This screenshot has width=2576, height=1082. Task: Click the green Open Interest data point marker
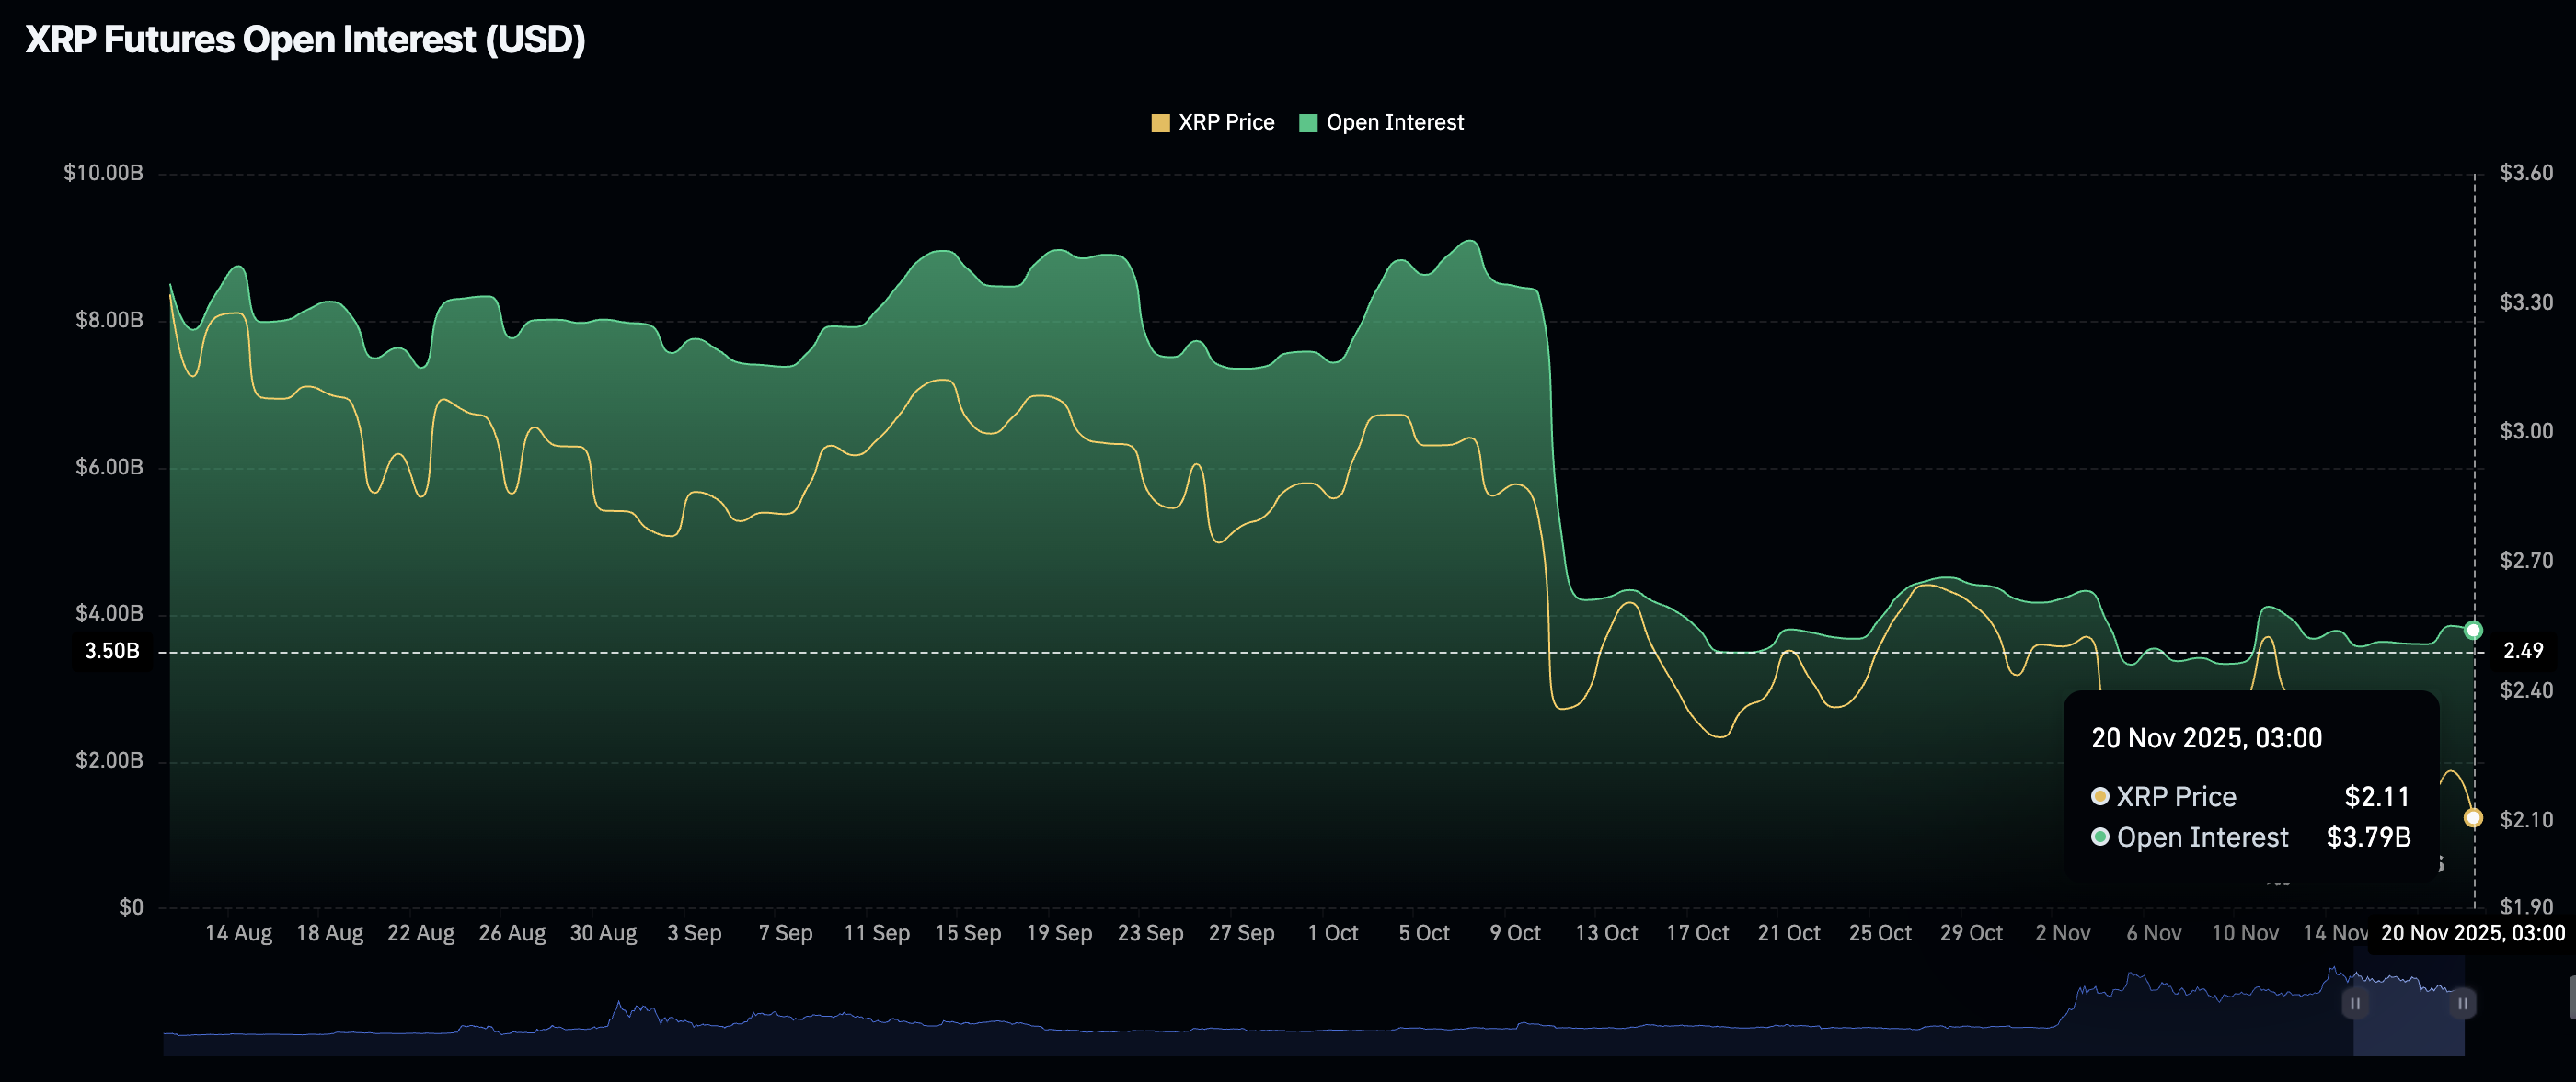2473,631
